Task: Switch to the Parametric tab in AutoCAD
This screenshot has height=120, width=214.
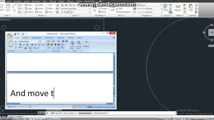Action: point(36,1)
